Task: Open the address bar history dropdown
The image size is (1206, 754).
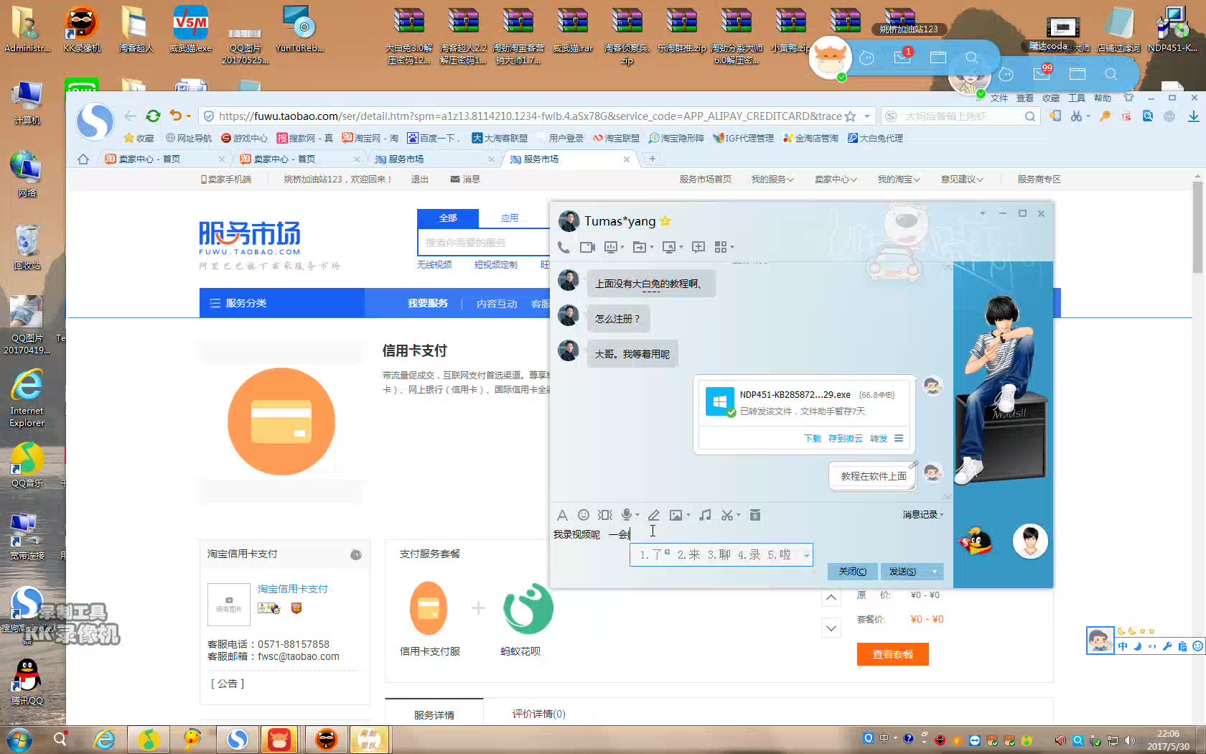Action: [x=867, y=116]
